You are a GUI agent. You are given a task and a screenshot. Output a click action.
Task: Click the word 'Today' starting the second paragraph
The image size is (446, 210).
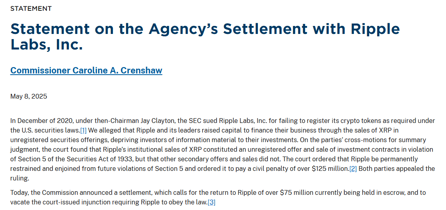19,192
